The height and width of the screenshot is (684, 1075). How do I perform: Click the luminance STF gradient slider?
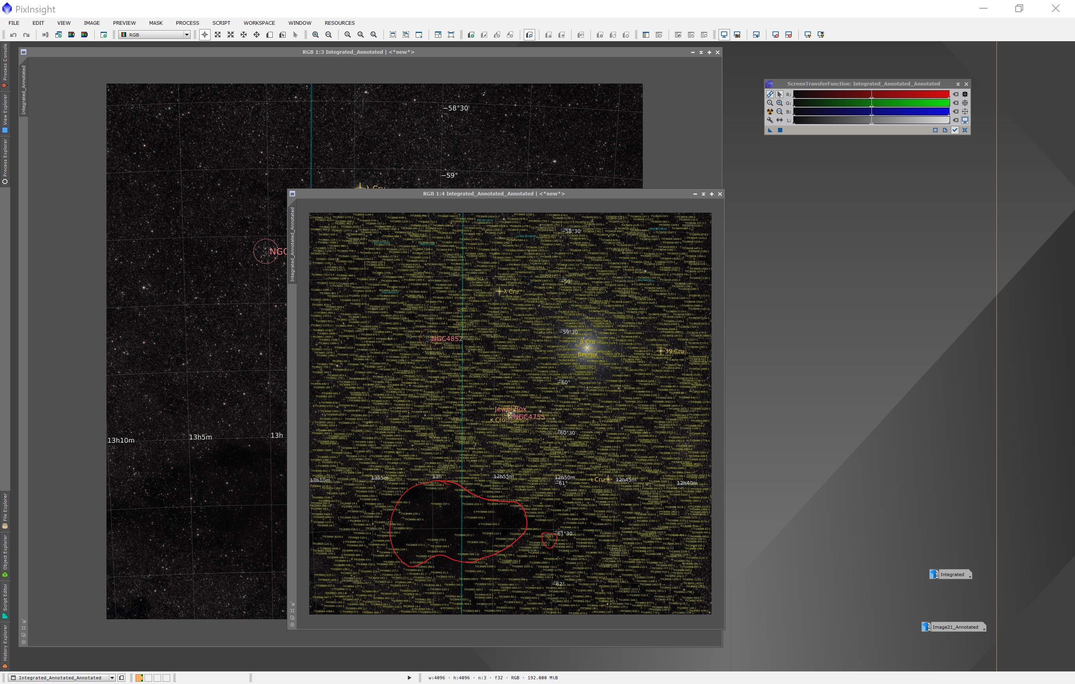coord(871,120)
